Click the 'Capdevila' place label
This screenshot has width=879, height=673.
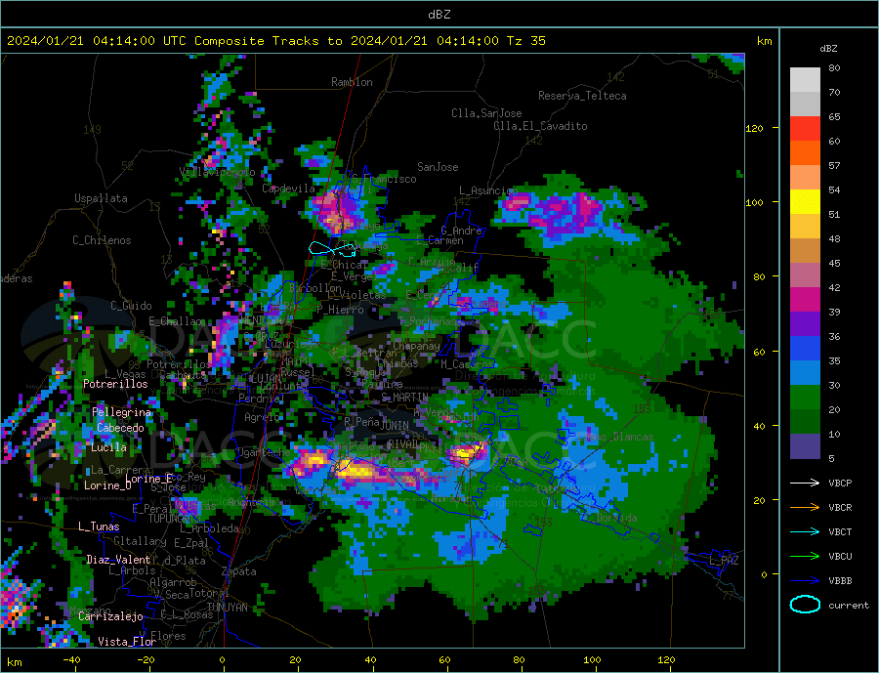click(x=288, y=189)
